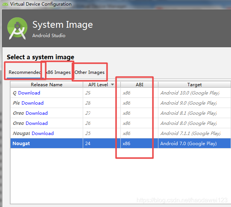Click Nougat release name in API 25 row
231x207 pixels.
[21, 133]
